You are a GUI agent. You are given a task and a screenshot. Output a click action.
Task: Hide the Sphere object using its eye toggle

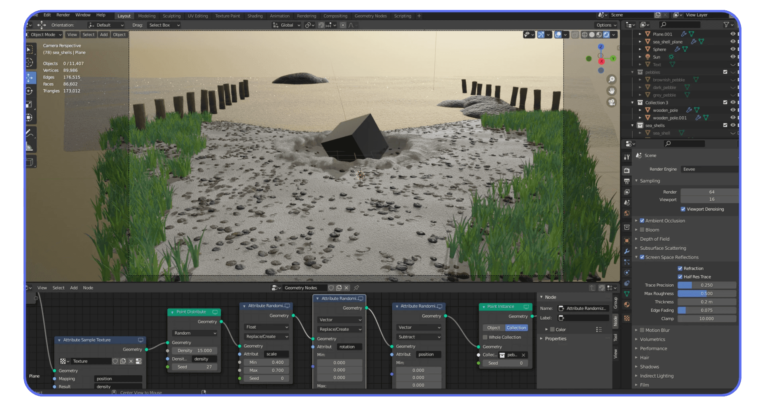point(732,49)
